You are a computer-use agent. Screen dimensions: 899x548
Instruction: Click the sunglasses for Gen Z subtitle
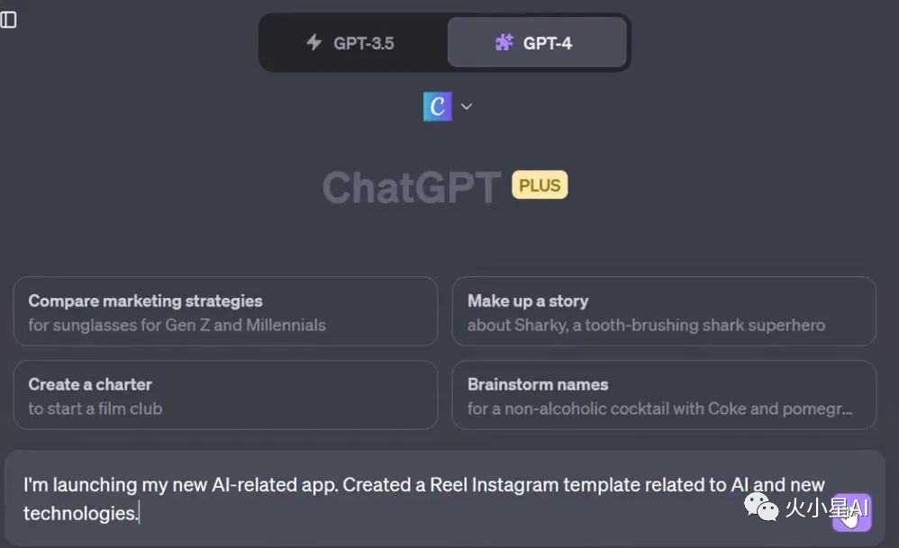click(177, 325)
